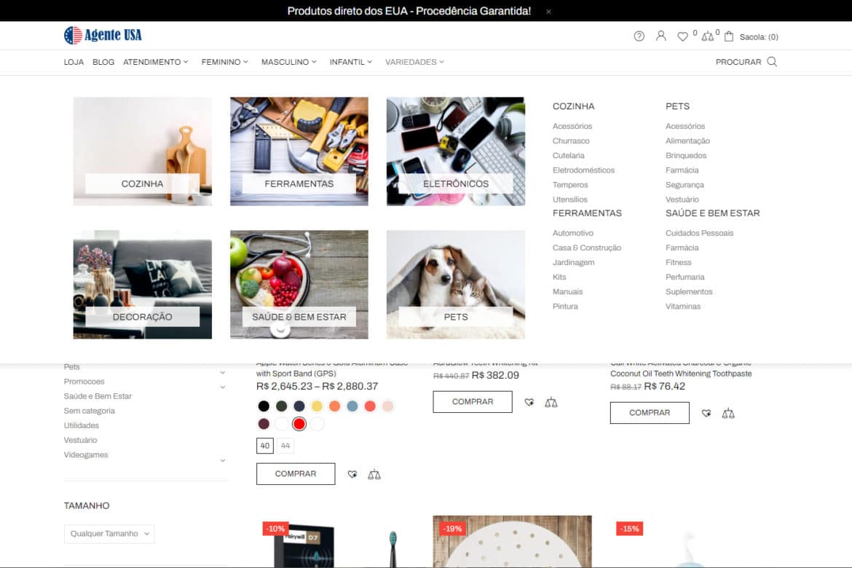Screen dimensions: 852x568
Task: Open the BLOG menu item
Action: [x=103, y=62]
